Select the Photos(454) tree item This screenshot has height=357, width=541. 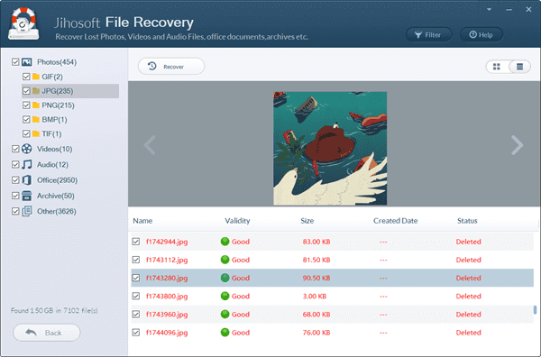57,62
